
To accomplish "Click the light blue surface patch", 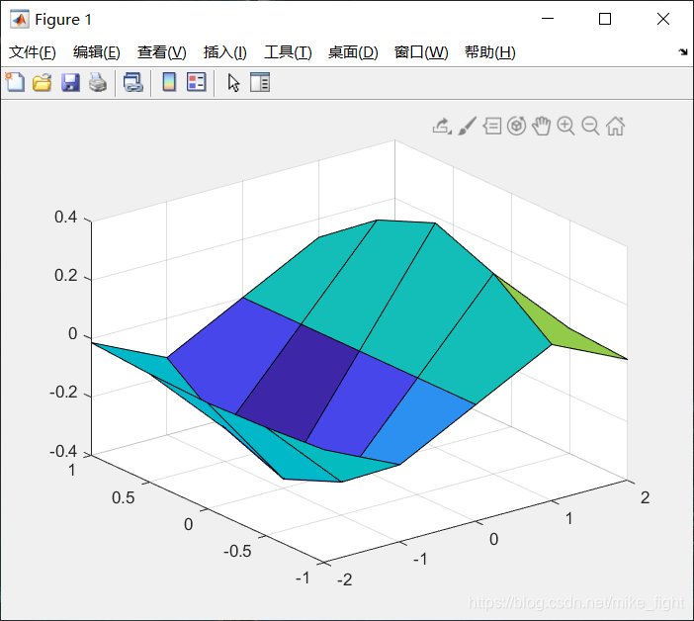I will pos(417,420).
